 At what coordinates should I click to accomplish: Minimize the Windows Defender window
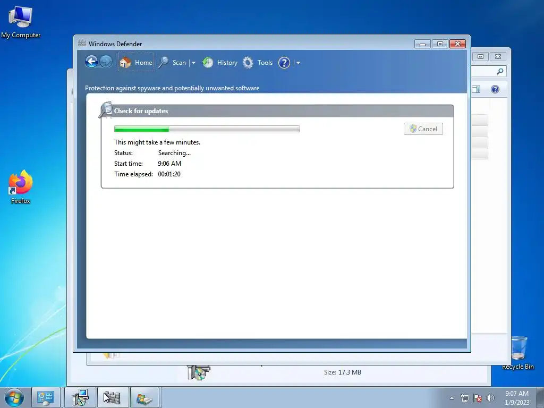pos(422,44)
